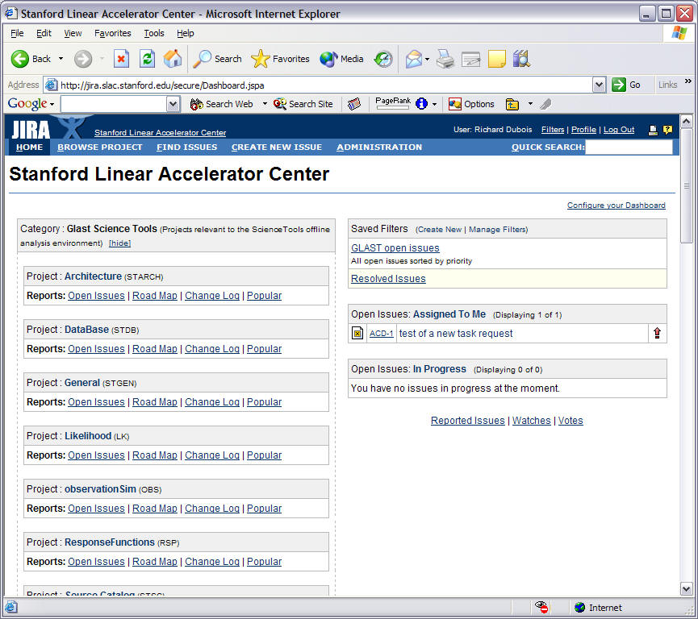Open the File menu
This screenshot has height=619, width=698.
pyautogui.click(x=17, y=33)
